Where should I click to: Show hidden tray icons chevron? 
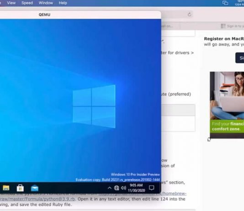coord(110,188)
